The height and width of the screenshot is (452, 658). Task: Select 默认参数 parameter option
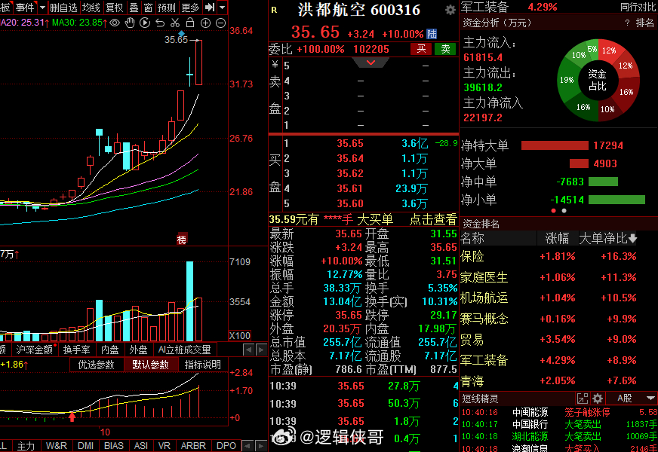tap(150, 365)
